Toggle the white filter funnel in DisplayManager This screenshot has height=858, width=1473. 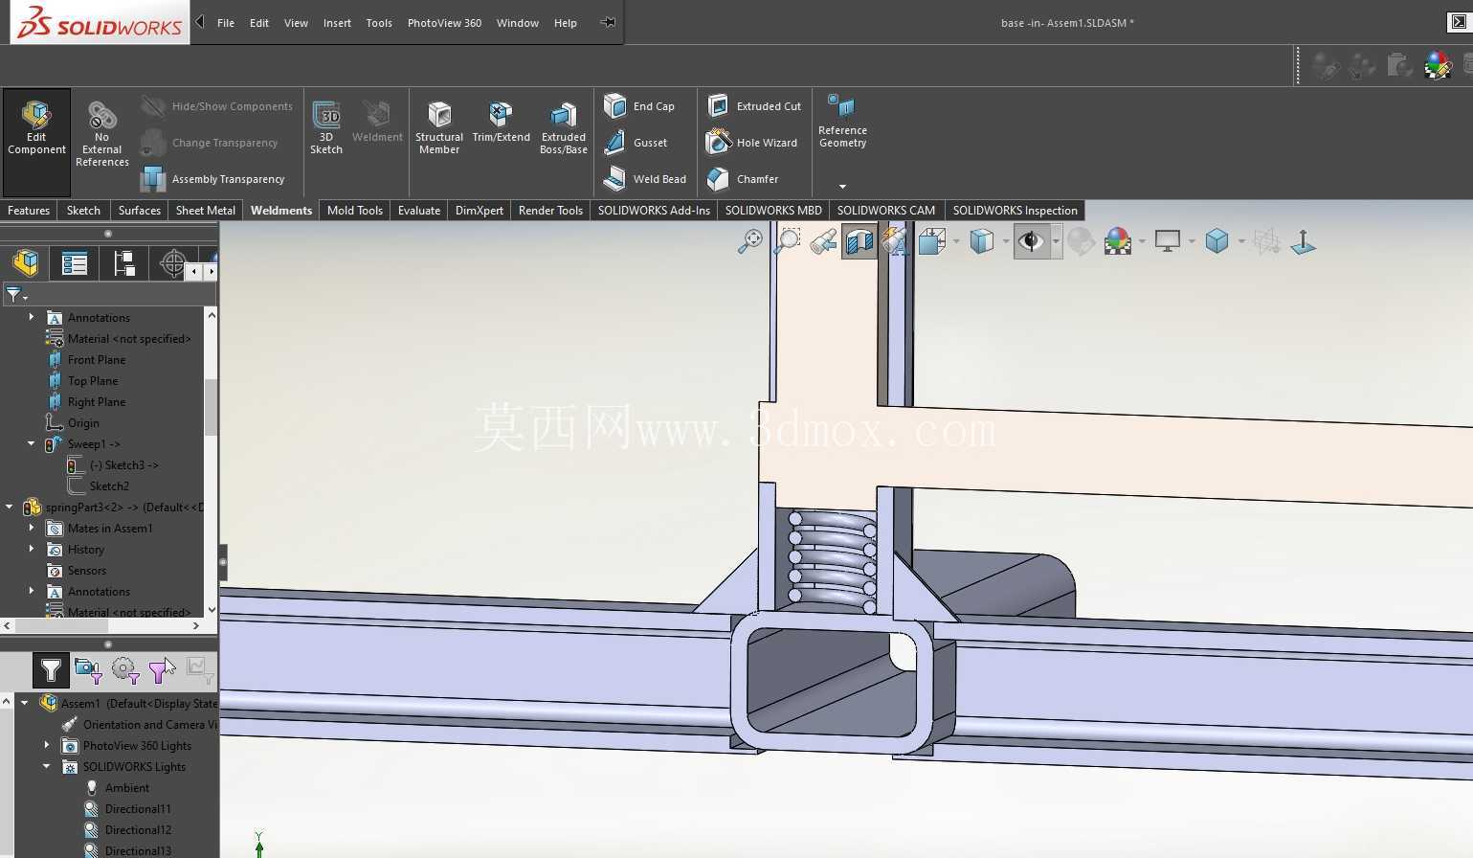[50, 670]
